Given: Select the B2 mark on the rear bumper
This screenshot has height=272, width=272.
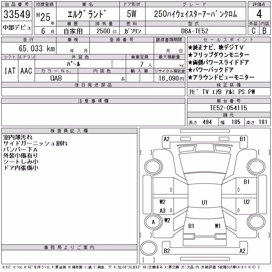Looking at the screenshot, I should 167,251.
